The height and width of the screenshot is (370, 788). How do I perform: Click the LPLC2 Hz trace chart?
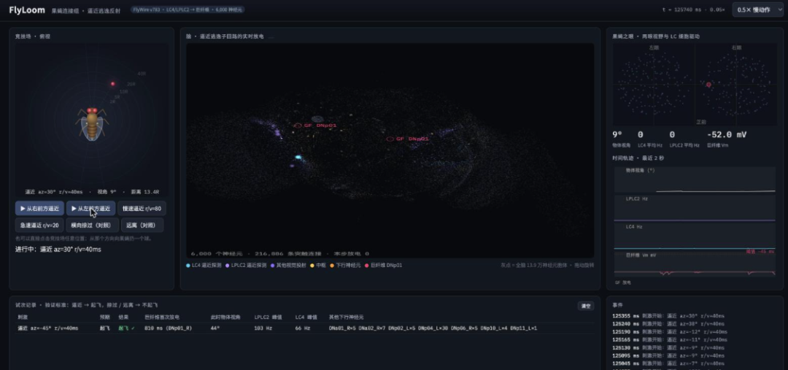tap(695, 208)
